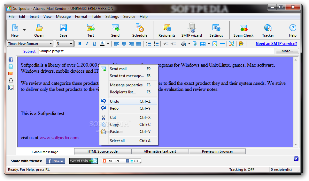The width and height of the screenshot is (309, 181).
Task: Click the orange envelope sidebar icon
Action: click(x=11, y=74)
